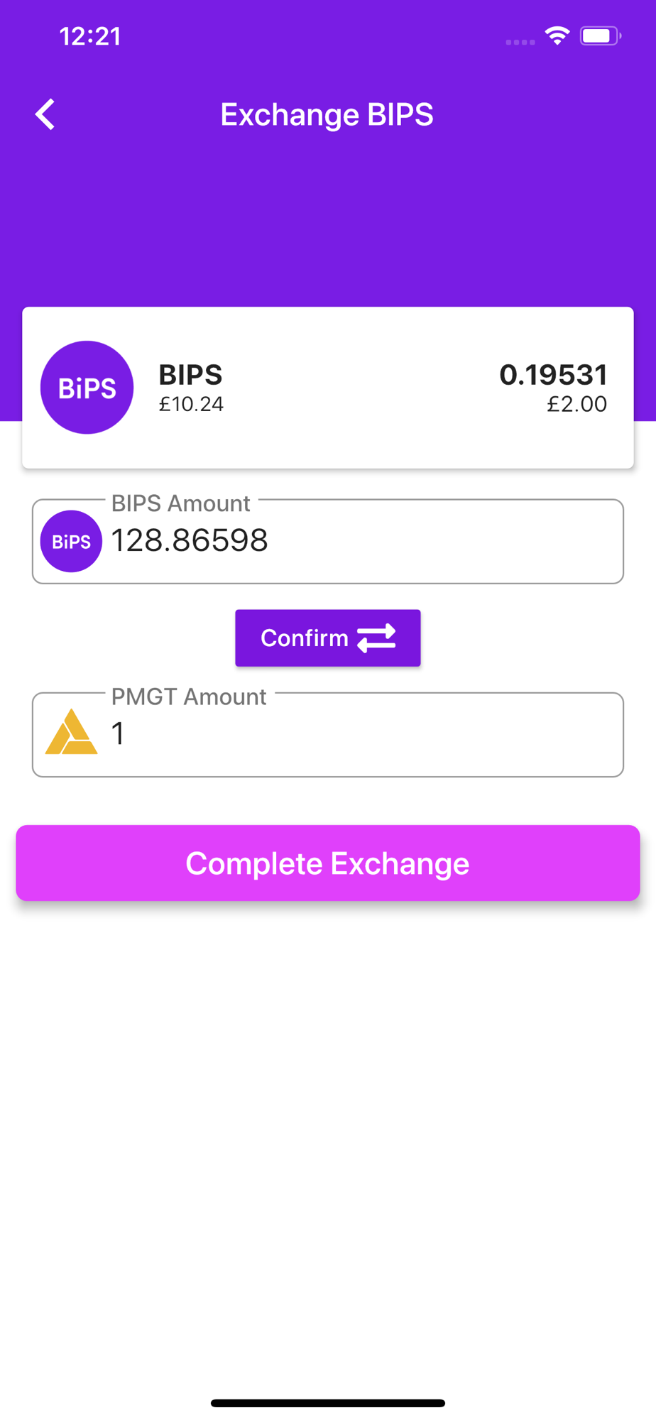Tap the small BiPS icon in amount field
Screen dimensions: 656x1420
click(x=71, y=541)
